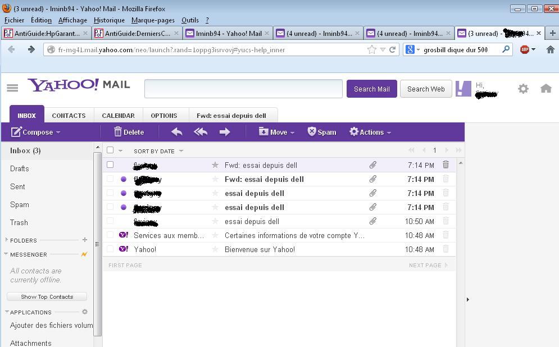559x347 pixels.
Task: Click in the Yahoo Mail search field
Action: [243, 89]
